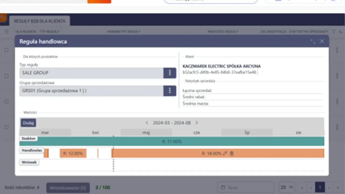Go to the previous page in pagination
345x194 pixels.
point(311,187)
